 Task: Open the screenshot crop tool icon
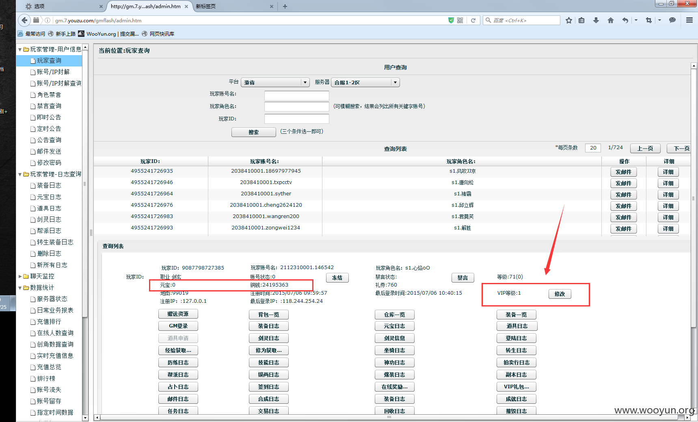pyautogui.click(x=649, y=20)
